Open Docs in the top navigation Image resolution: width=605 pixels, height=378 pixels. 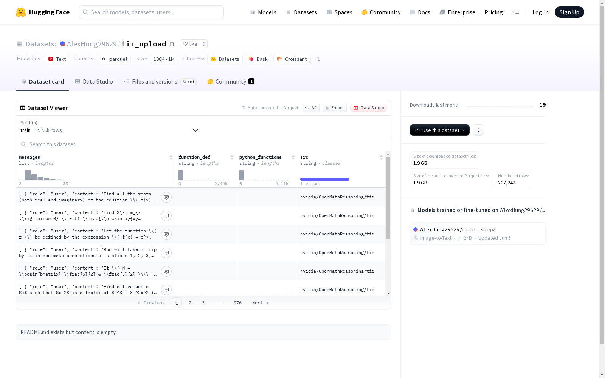420,12
